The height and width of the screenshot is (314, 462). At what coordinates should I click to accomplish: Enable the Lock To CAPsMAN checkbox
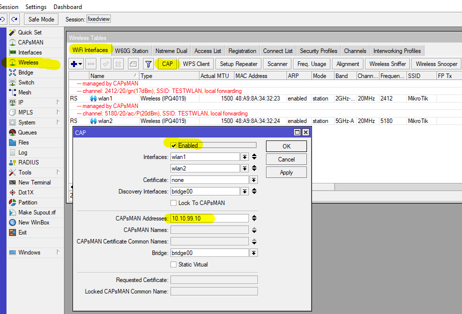click(x=173, y=203)
